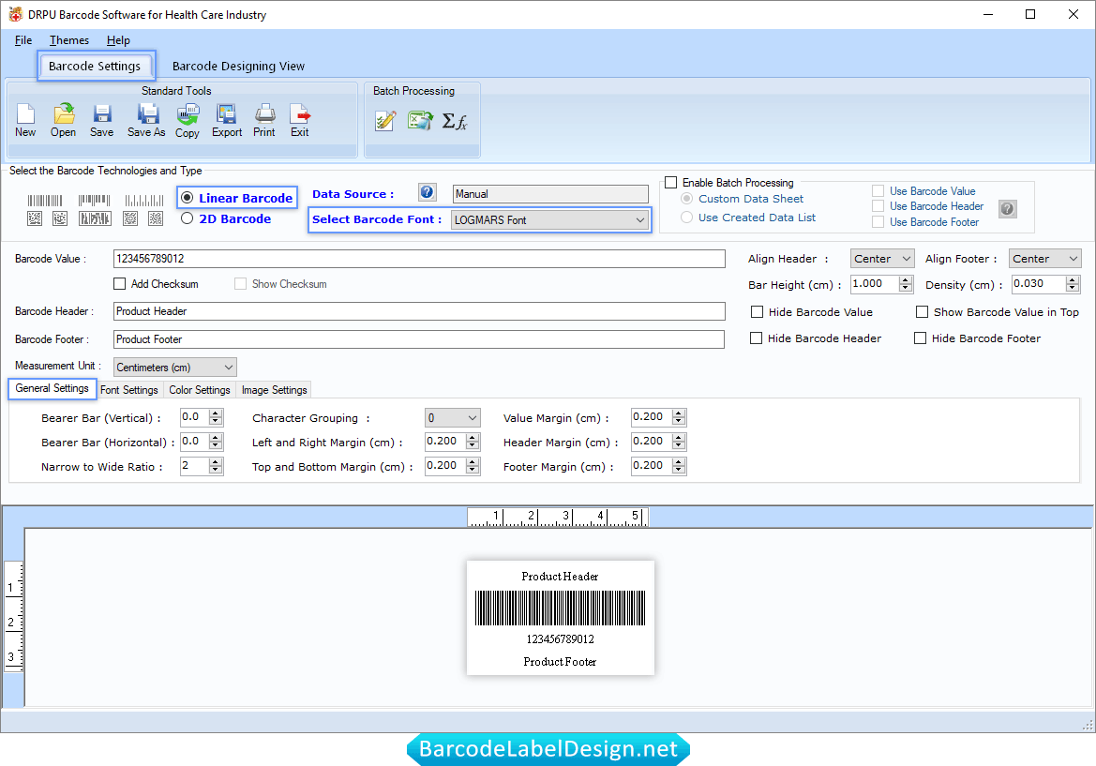
Task: Open the Image Settings tab
Action: (274, 390)
